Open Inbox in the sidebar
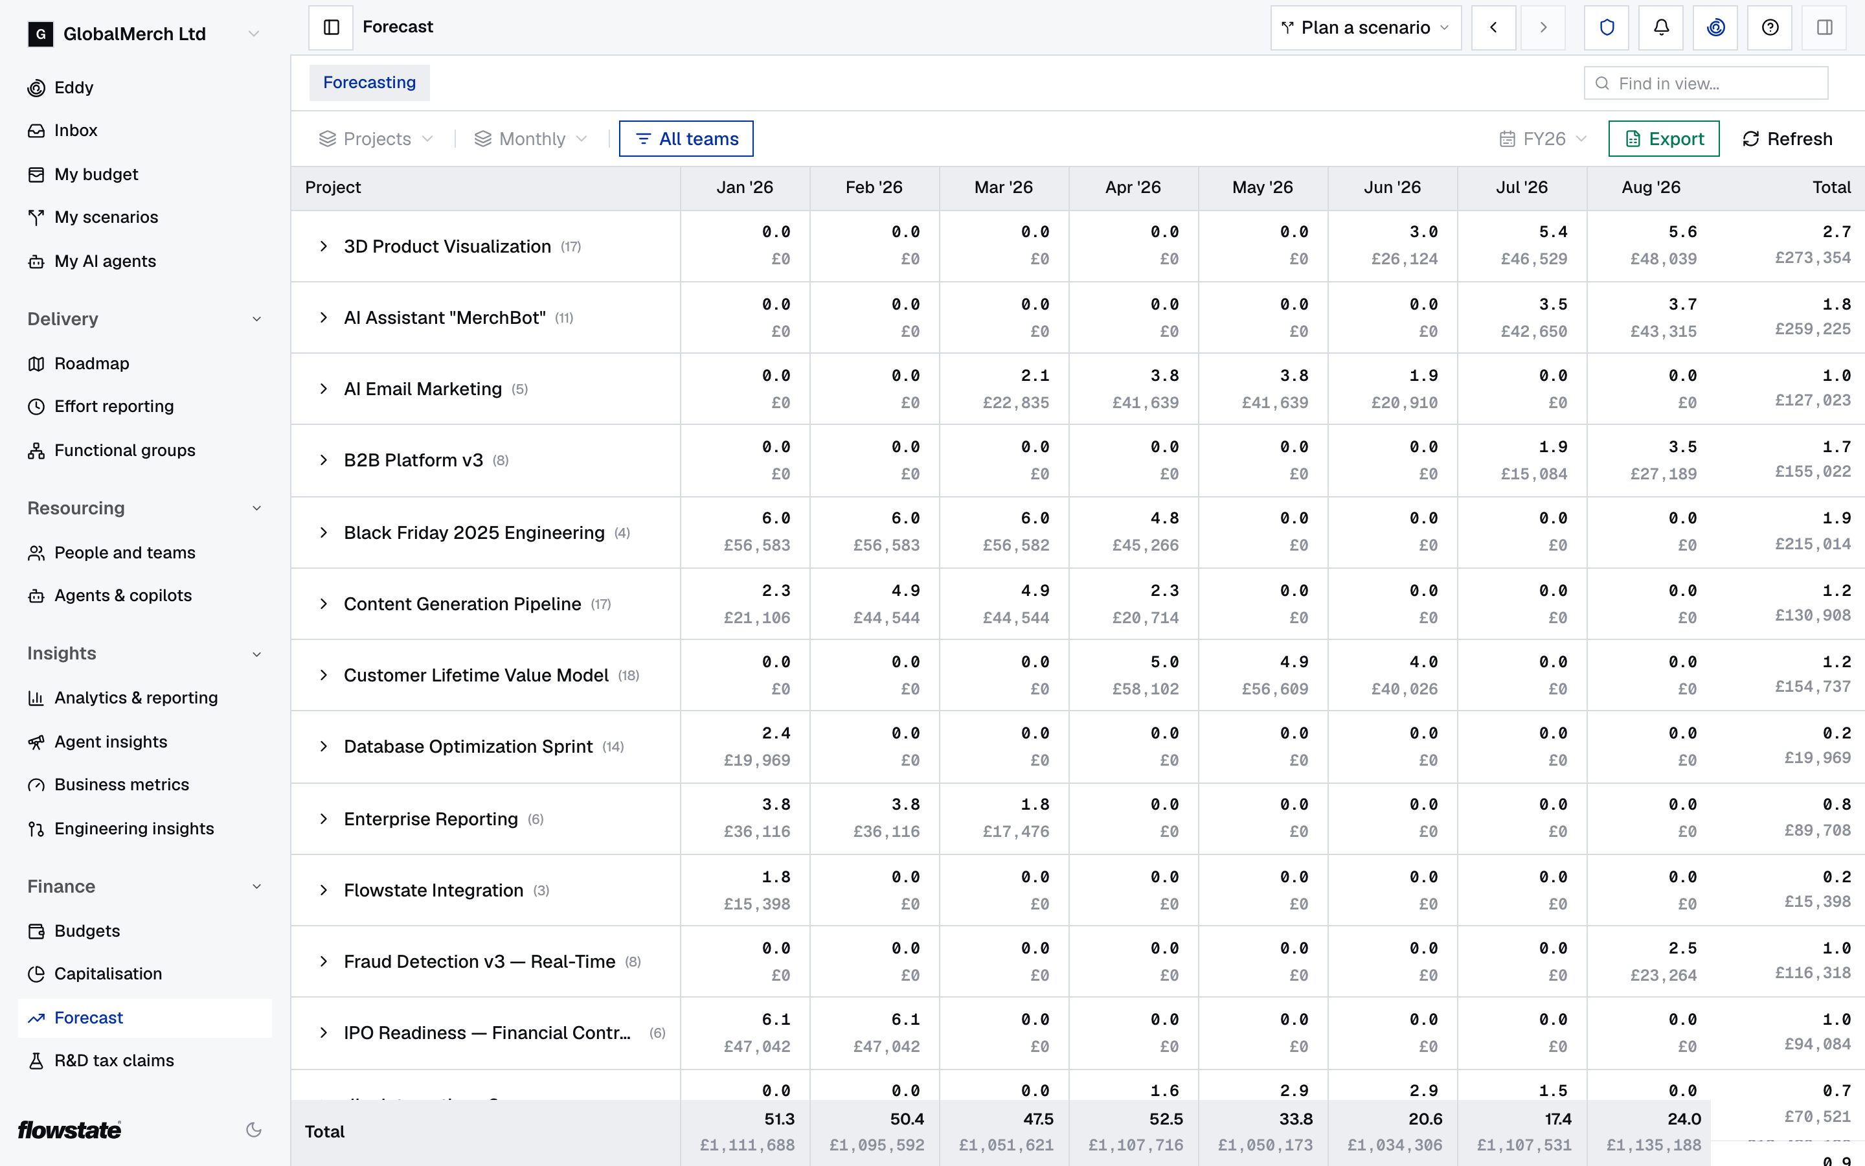Viewport: 1865px width, 1166px height. (x=145, y=130)
